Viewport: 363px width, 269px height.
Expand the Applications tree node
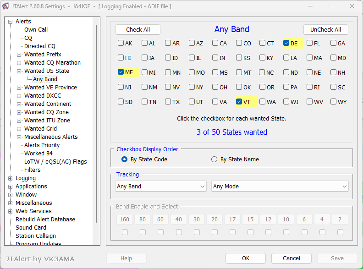click(x=10, y=187)
